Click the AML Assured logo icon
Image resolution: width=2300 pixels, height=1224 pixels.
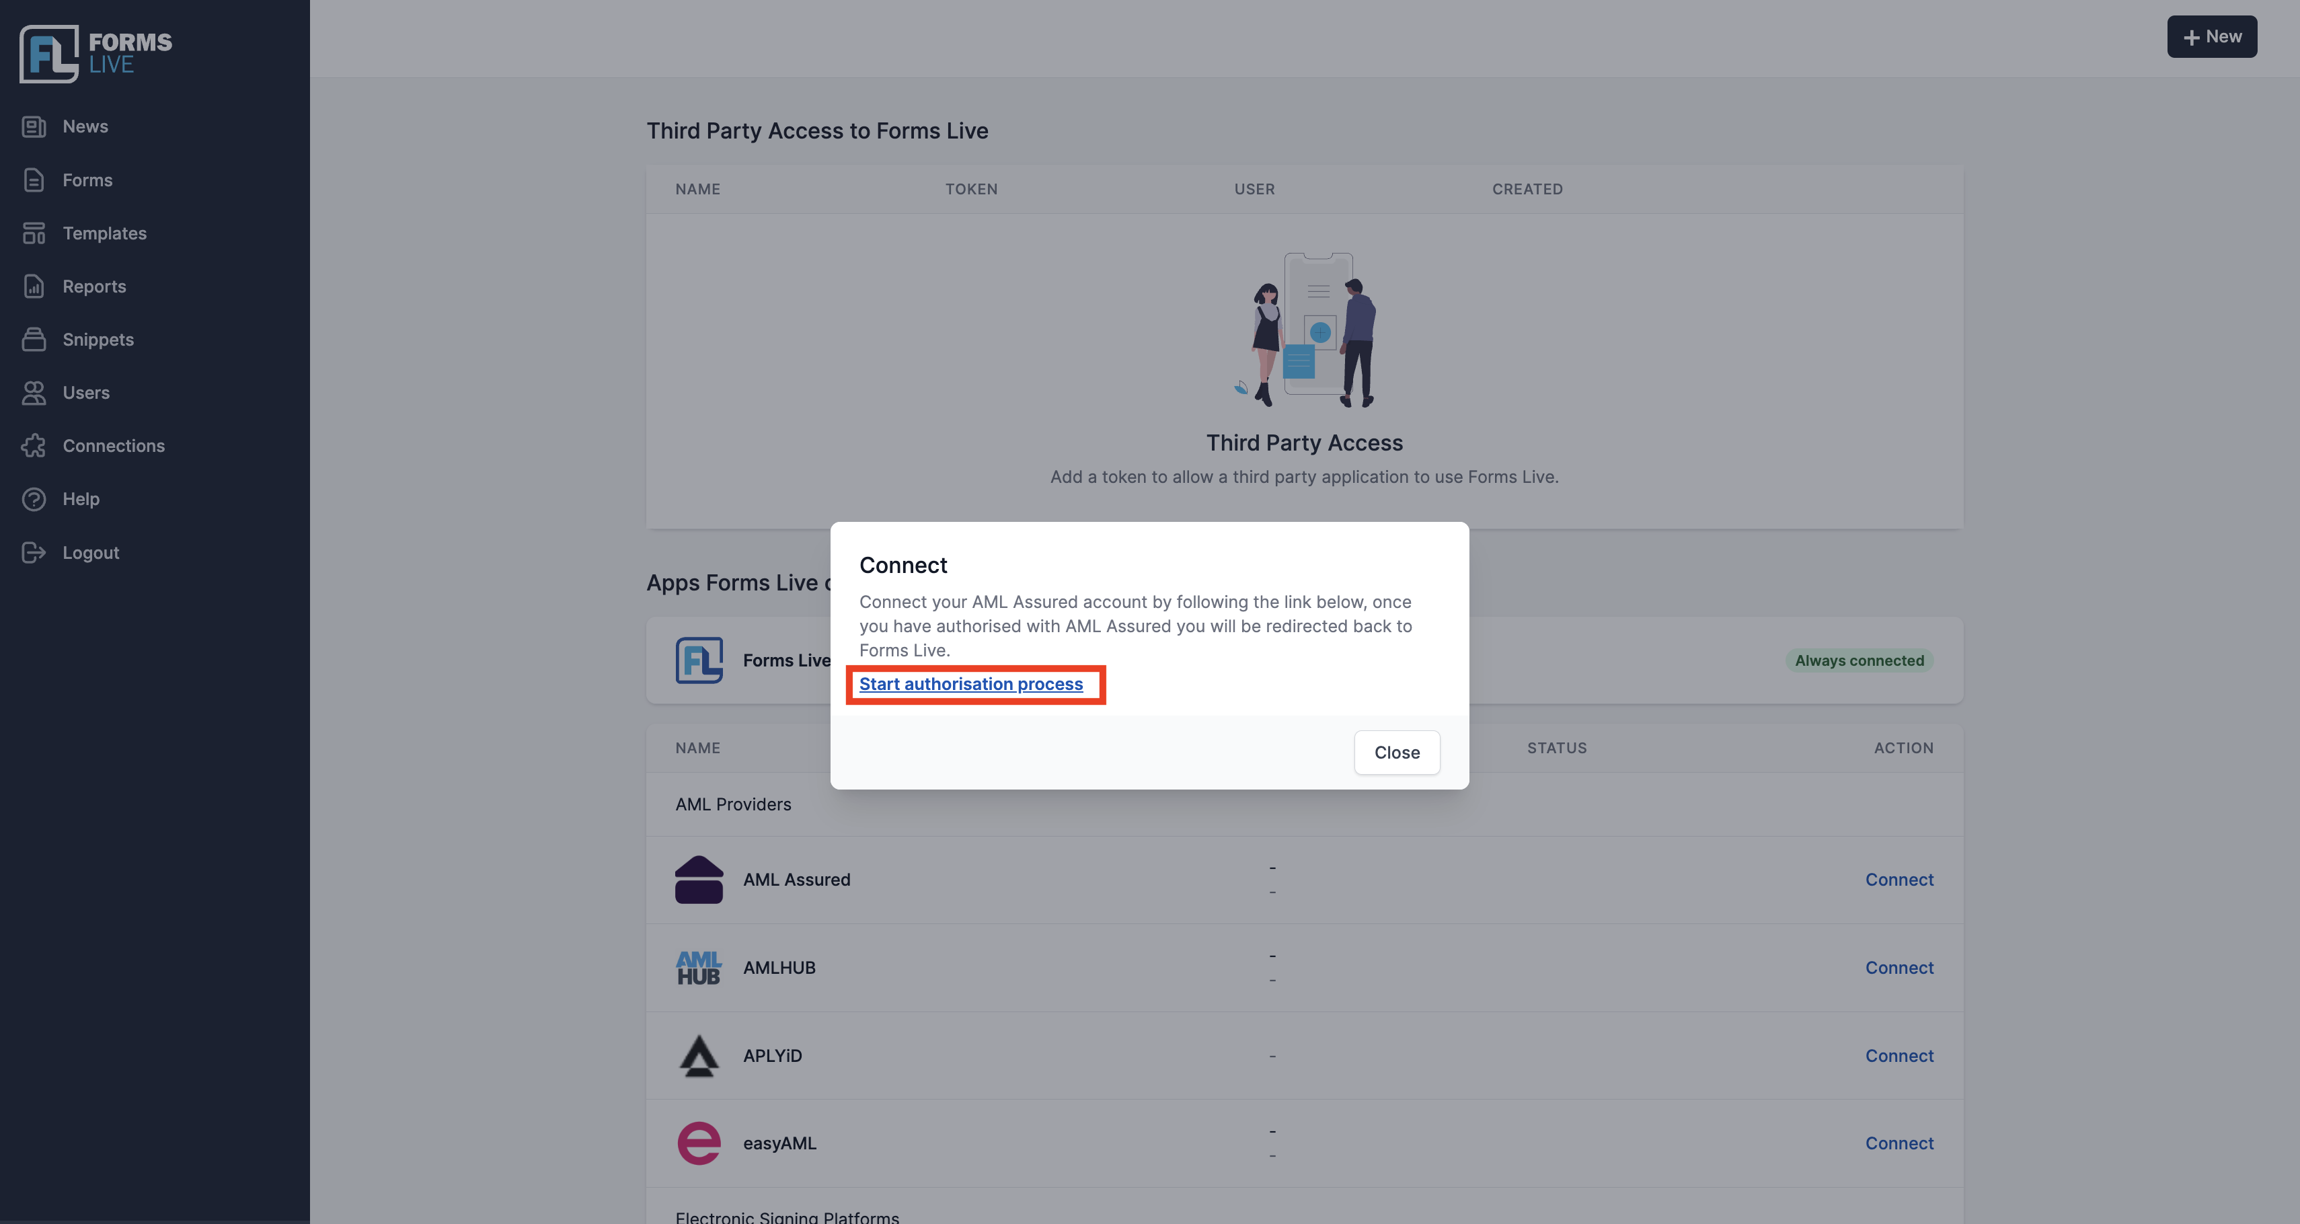click(698, 880)
